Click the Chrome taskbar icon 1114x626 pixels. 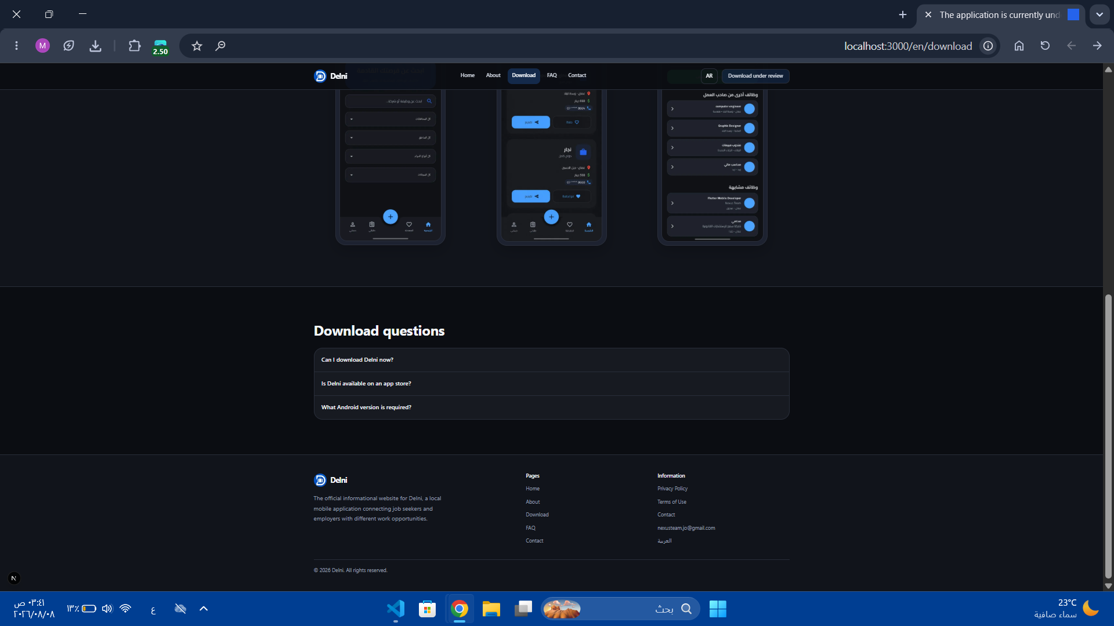click(x=460, y=609)
